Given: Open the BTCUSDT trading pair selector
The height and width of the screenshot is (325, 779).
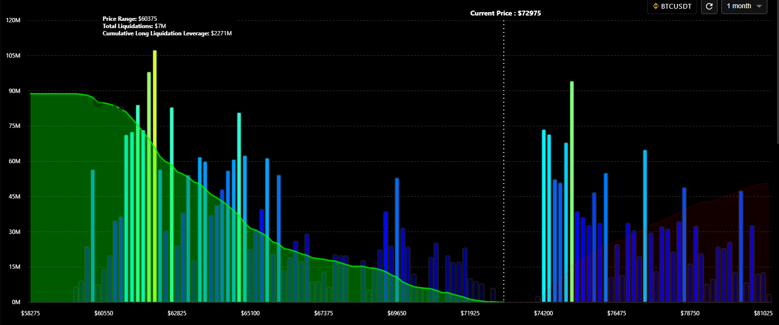Looking at the screenshot, I should coord(672,6).
